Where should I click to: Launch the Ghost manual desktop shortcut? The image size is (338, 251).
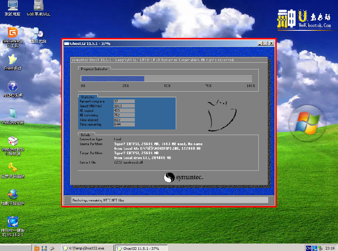point(12,61)
